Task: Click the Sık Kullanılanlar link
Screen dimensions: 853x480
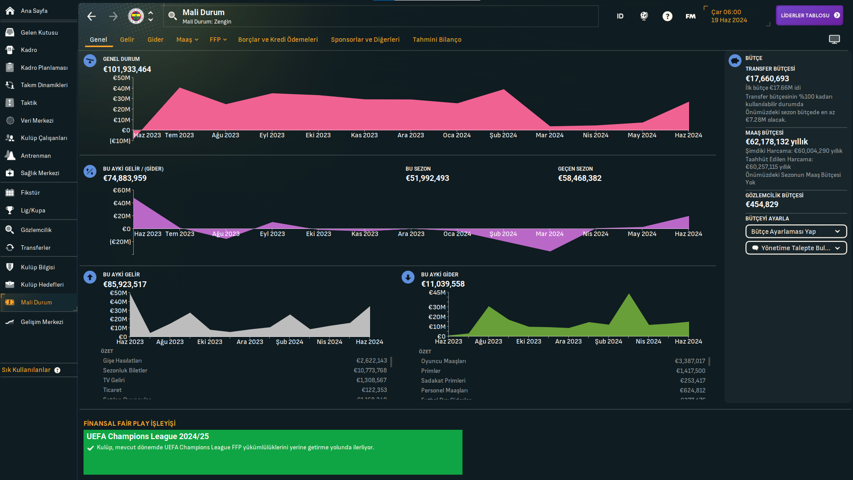Action: click(x=26, y=370)
